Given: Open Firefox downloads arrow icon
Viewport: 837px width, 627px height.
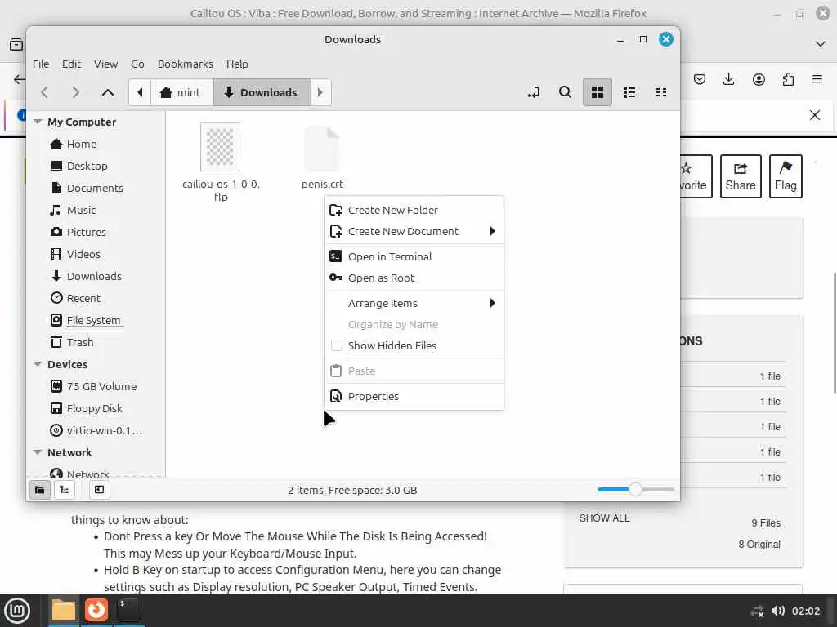Looking at the screenshot, I should coord(728,79).
